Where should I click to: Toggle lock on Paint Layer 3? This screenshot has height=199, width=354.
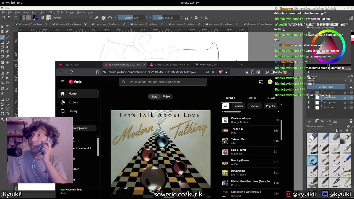345,97
